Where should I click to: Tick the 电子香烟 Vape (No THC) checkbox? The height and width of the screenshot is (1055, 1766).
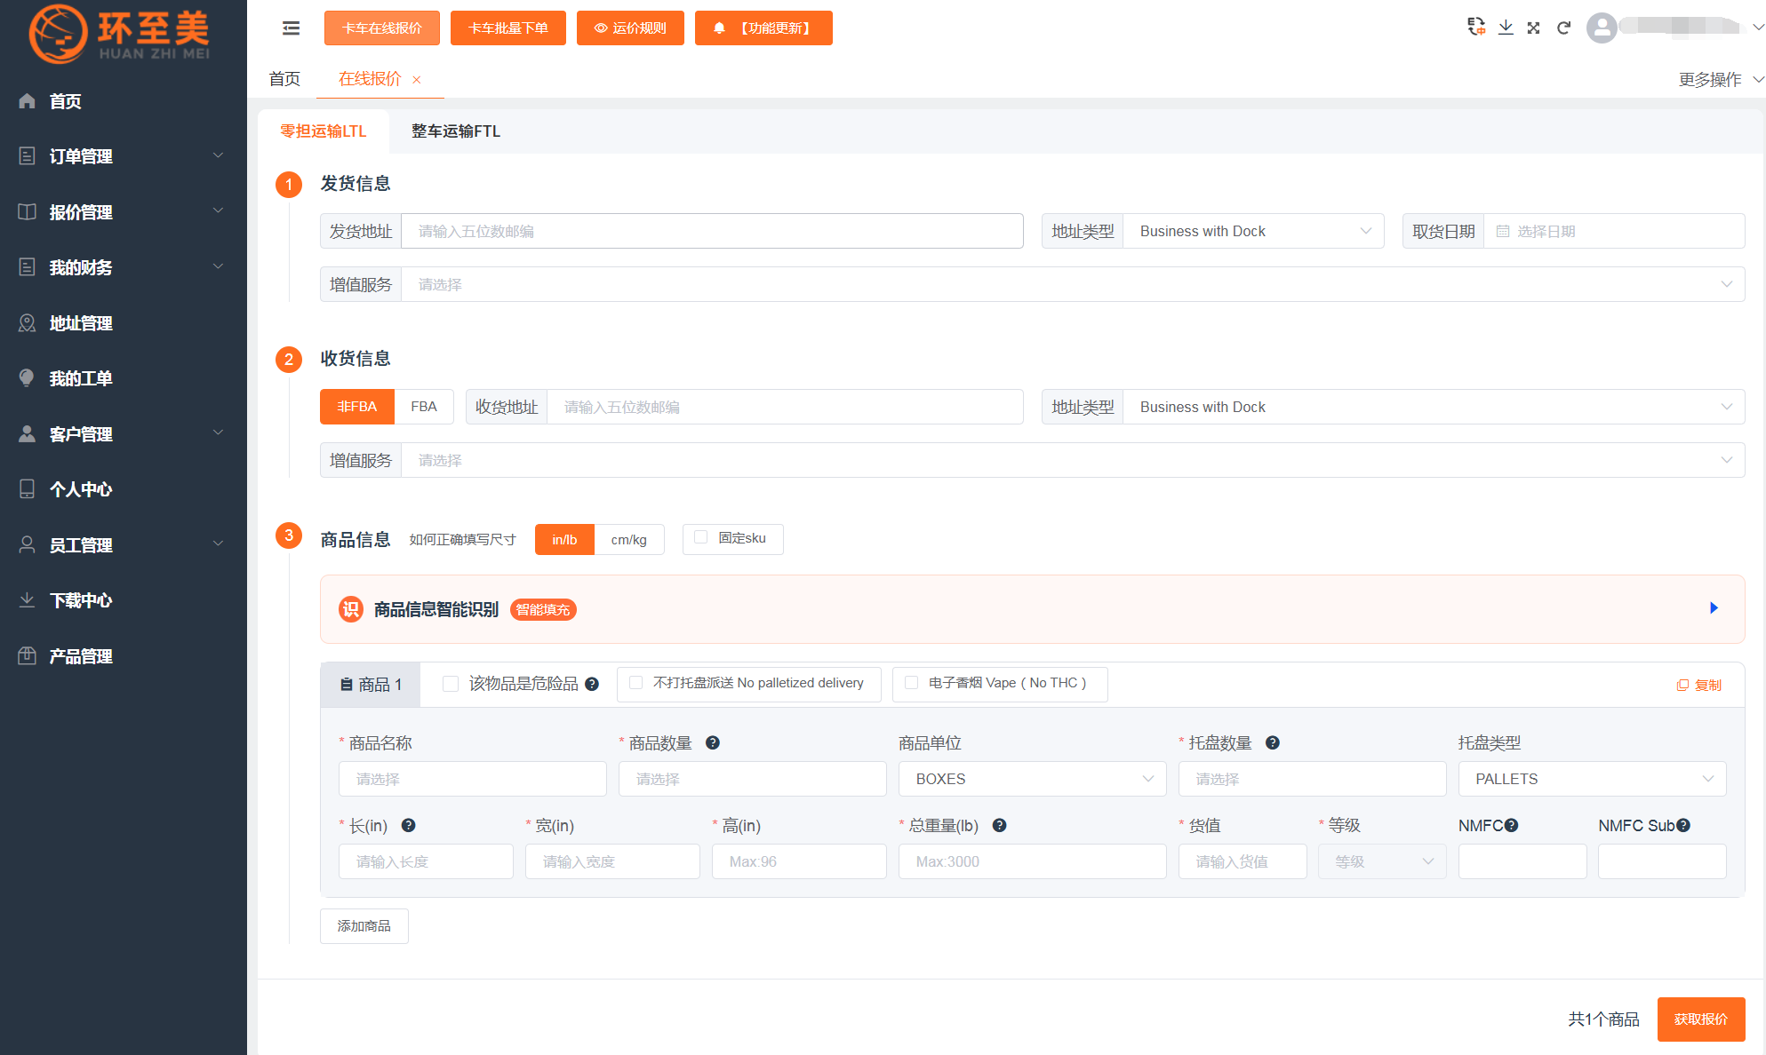[911, 683]
